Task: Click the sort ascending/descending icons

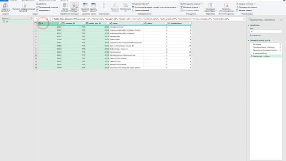Action: coord(104,5)
